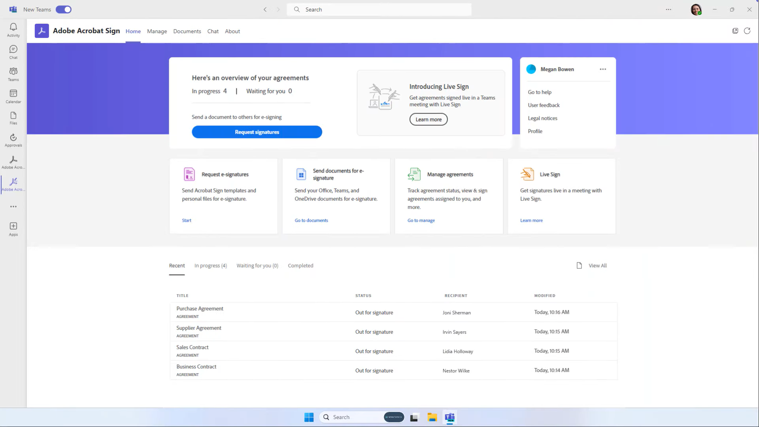Click recipient Joni Sherman
Image resolution: width=759 pixels, height=427 pixels.
click(x=457, y=313)
